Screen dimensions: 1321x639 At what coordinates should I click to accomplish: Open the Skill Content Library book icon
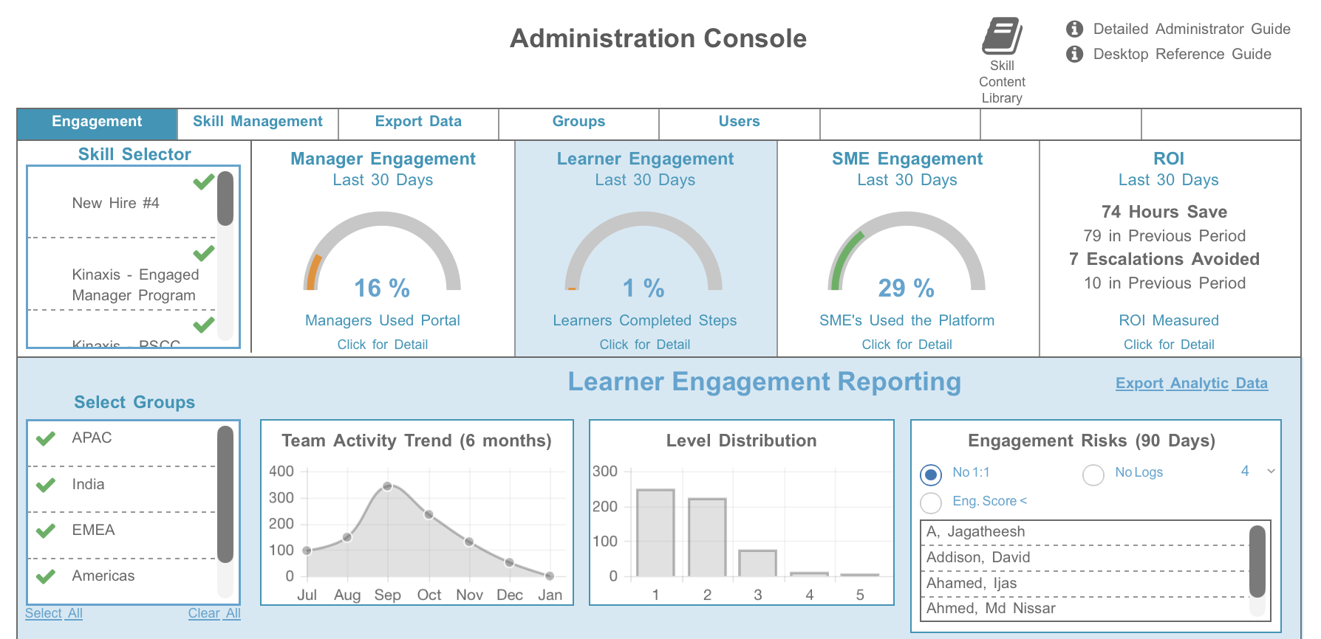tap(1002, 37)
